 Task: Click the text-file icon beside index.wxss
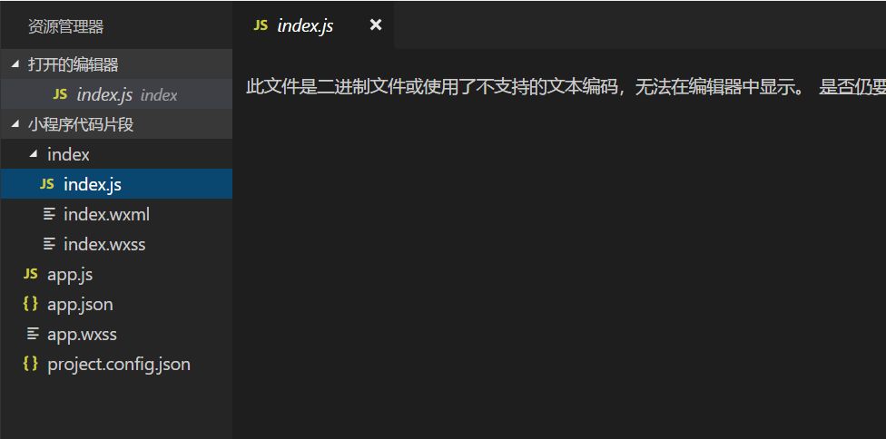[x=50, y=244]
